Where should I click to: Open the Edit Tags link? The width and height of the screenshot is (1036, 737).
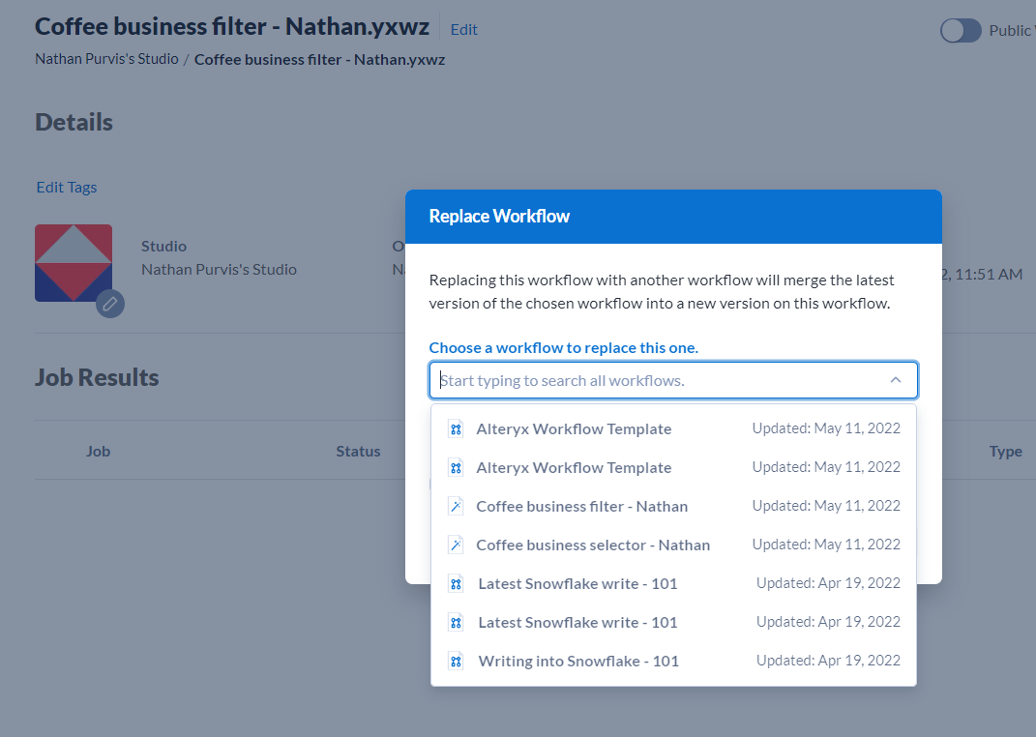click(67, 187)
